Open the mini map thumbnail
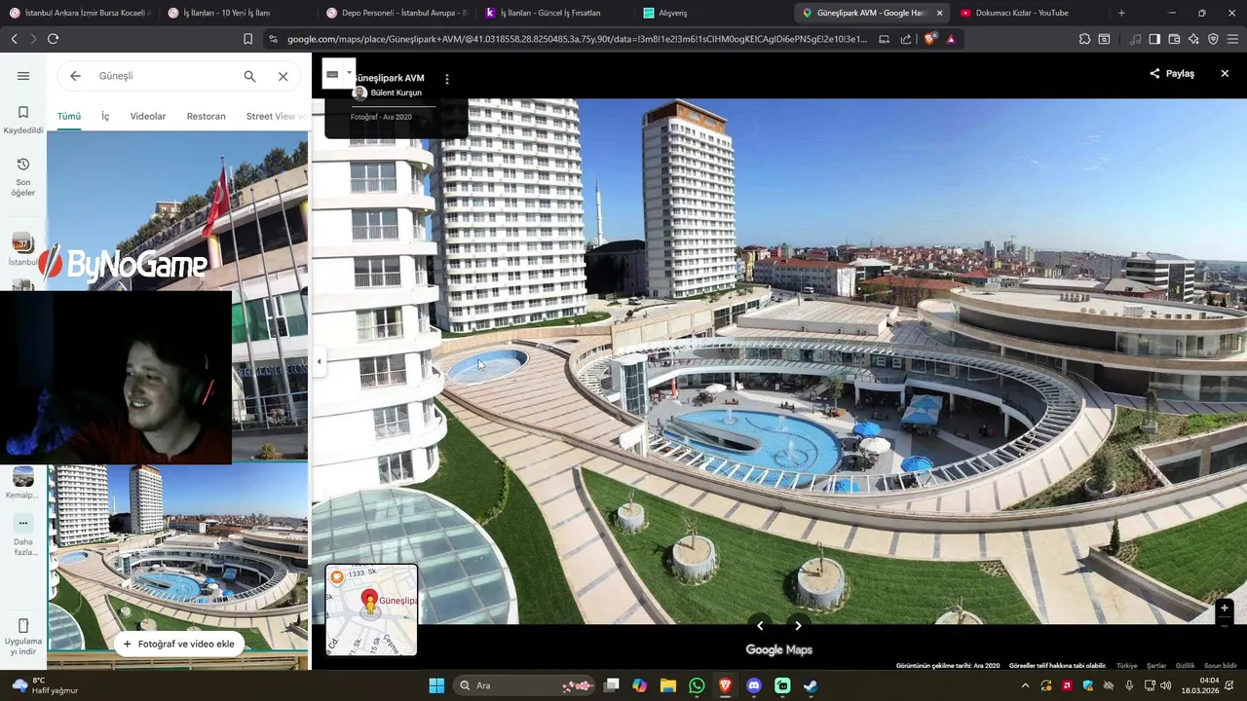 coord(371,609)
